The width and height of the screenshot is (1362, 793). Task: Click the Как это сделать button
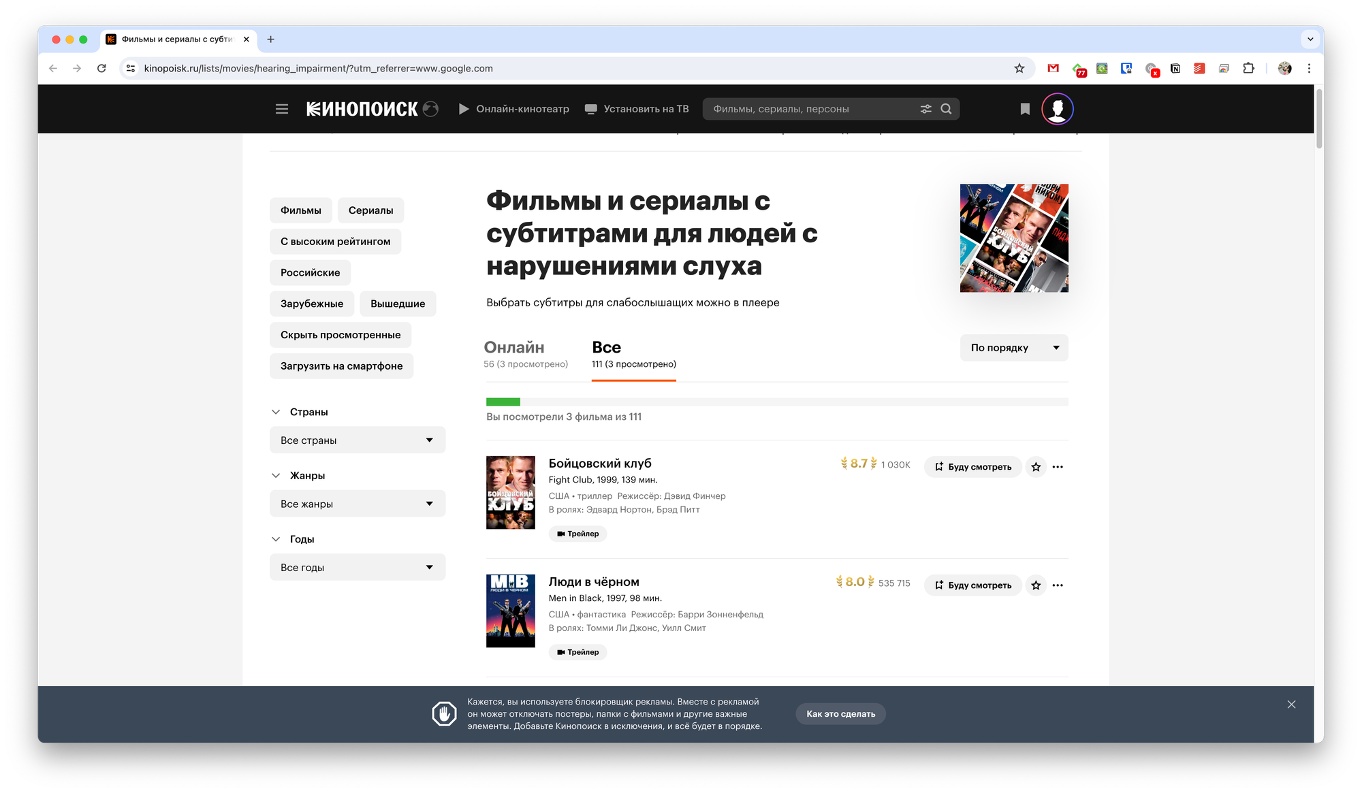click(840, 714)
